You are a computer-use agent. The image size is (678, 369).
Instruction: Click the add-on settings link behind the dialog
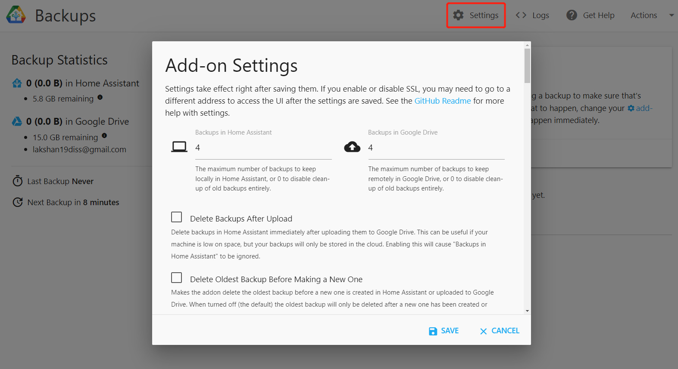[640, 108]
